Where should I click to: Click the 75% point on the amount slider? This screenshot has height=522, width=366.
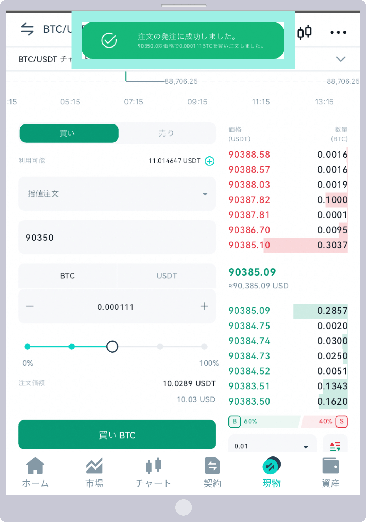click(x=160, y=347)
